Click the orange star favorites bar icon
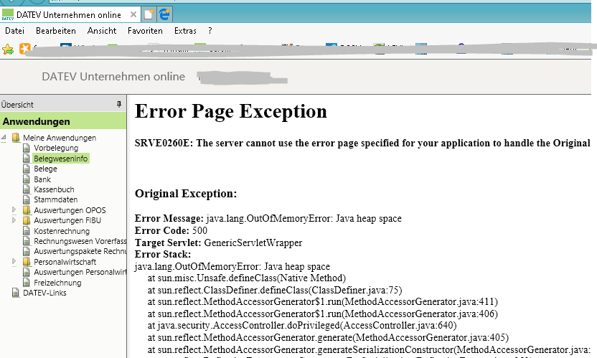This screenshot has width=597, height=358. (24, 49)
